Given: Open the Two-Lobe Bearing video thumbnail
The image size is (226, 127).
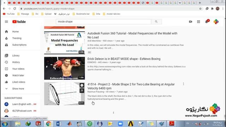Looking at the screenshot, I should pos(64,94).
